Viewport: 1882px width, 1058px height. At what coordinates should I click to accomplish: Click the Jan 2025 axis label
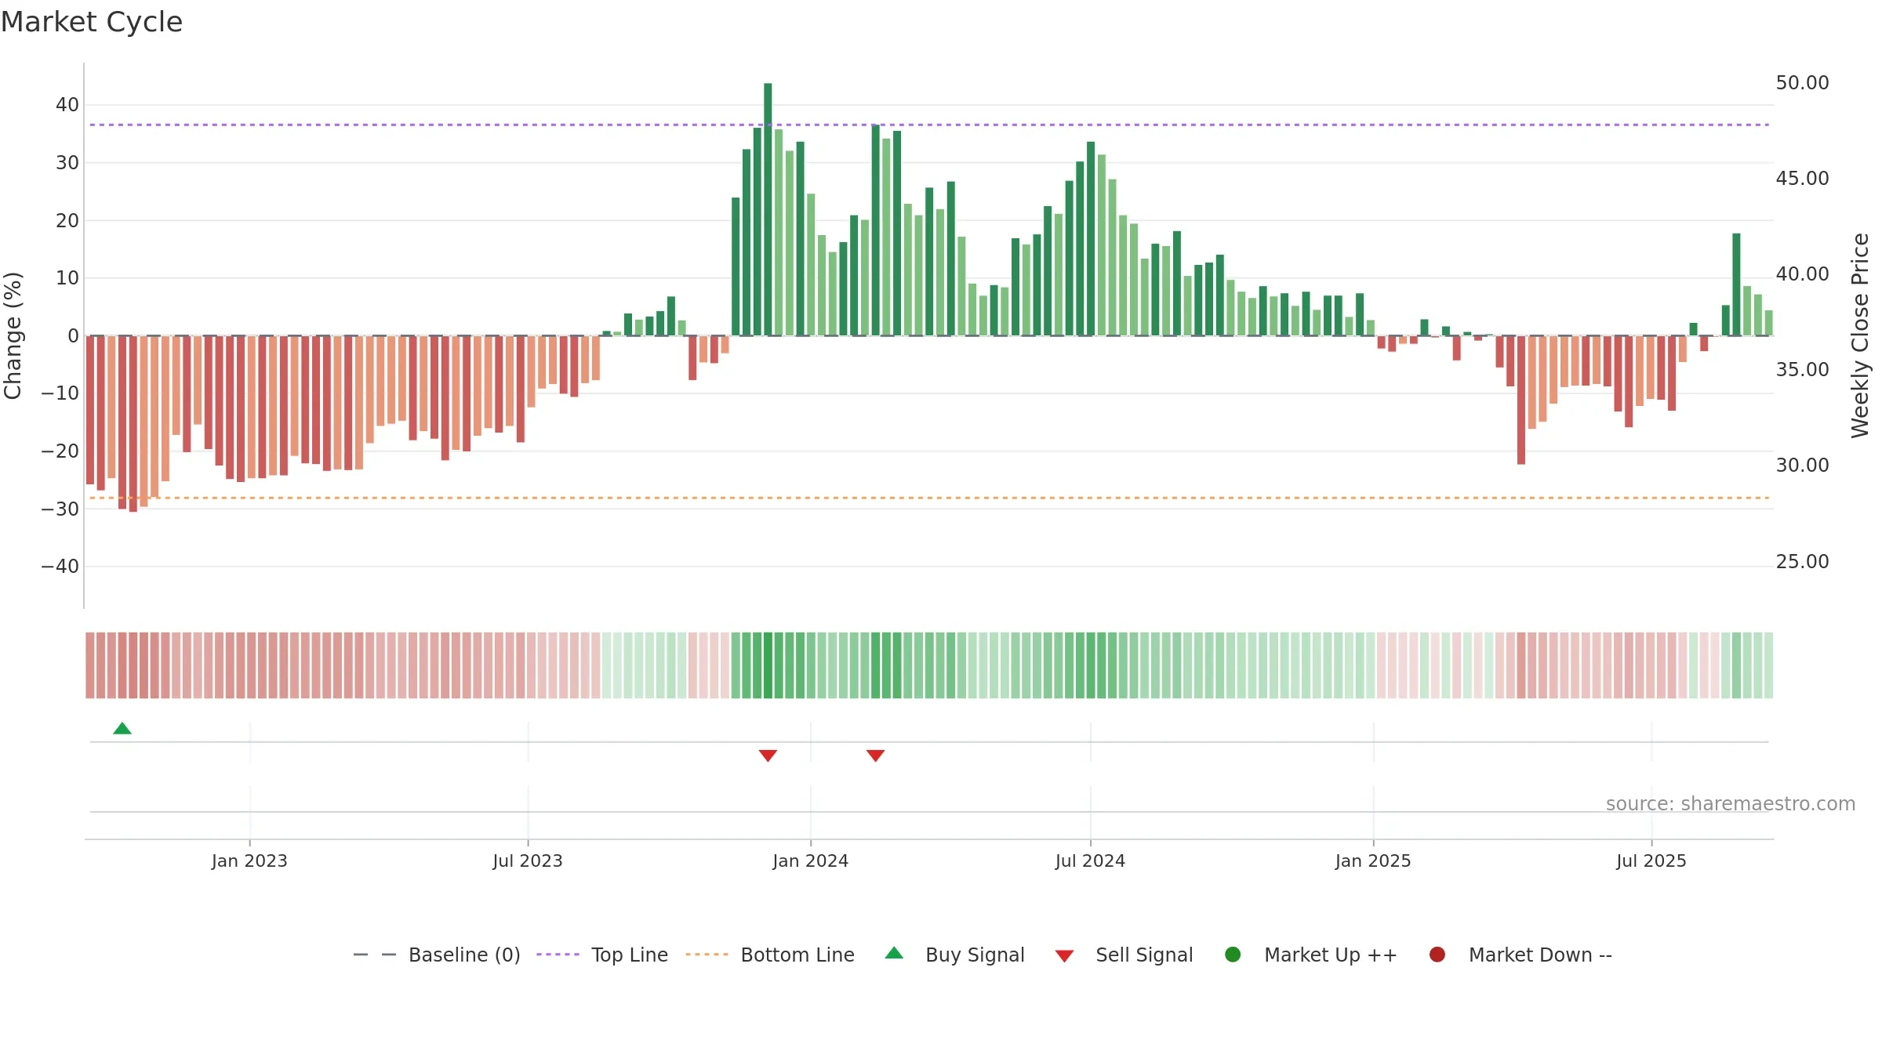point(1373,861)
